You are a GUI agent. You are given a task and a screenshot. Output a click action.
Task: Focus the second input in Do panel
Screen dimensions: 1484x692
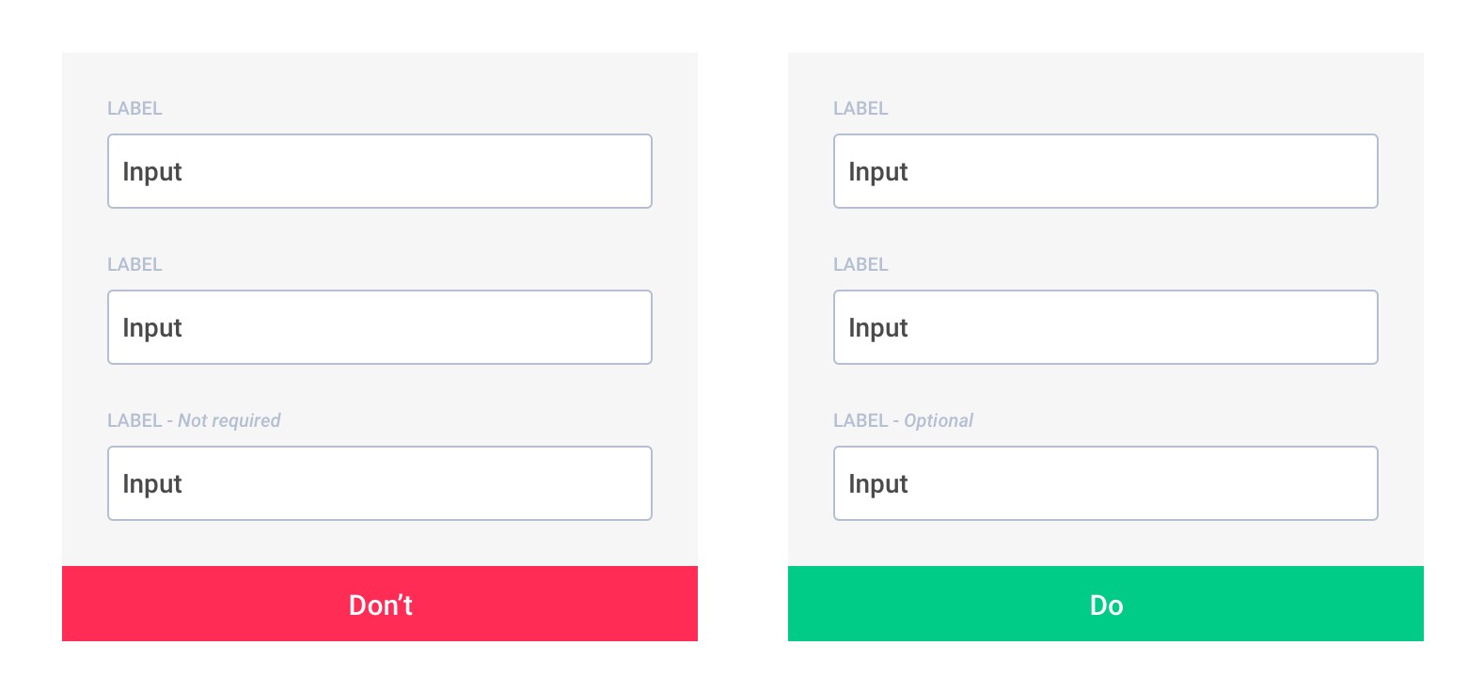click(x=1106, y=327)
